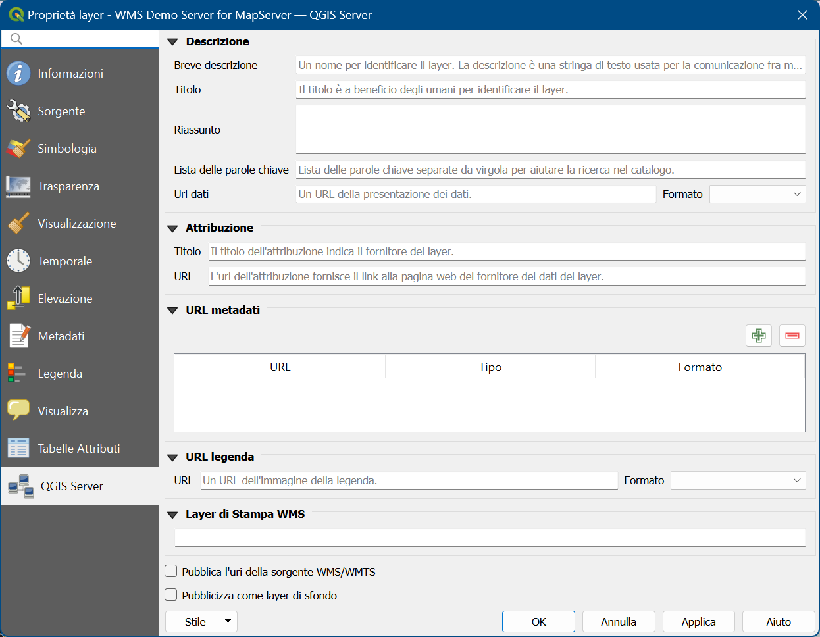Click the QGIS Server computers icon
Image resolution: width=820 pixels, height=637 pixels.
[21, 486]
